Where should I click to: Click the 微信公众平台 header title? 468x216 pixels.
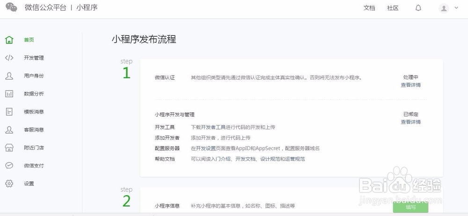45,8
